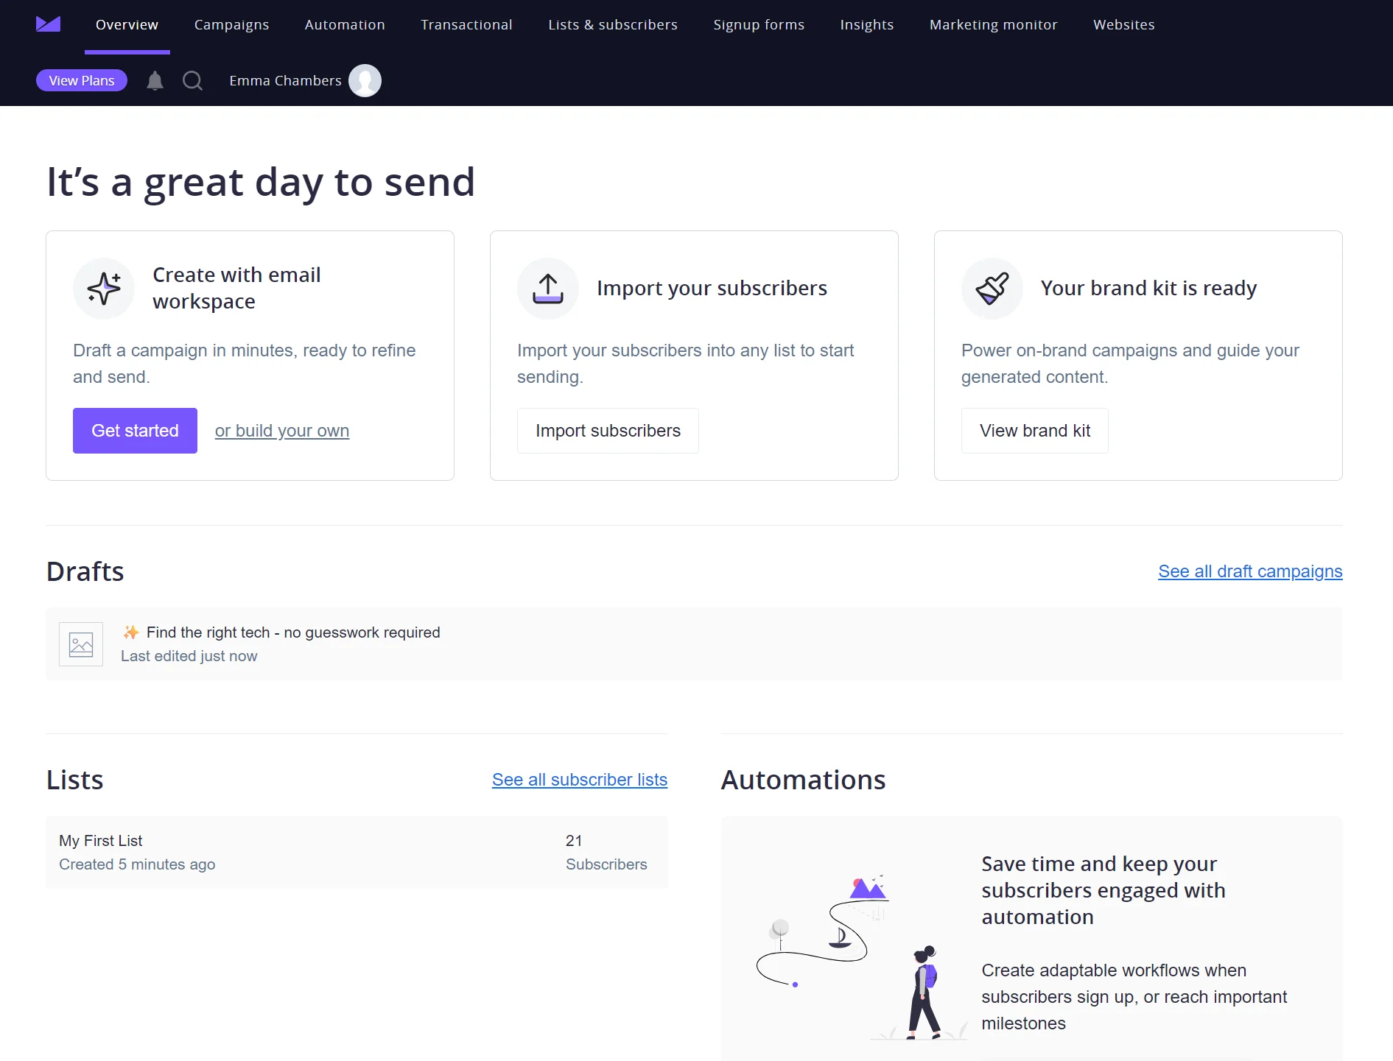The width and height of the screenshot is (1393, 1061).
Task: Click the Campaign Monitor envelope logo
Action: coord(48,24)
